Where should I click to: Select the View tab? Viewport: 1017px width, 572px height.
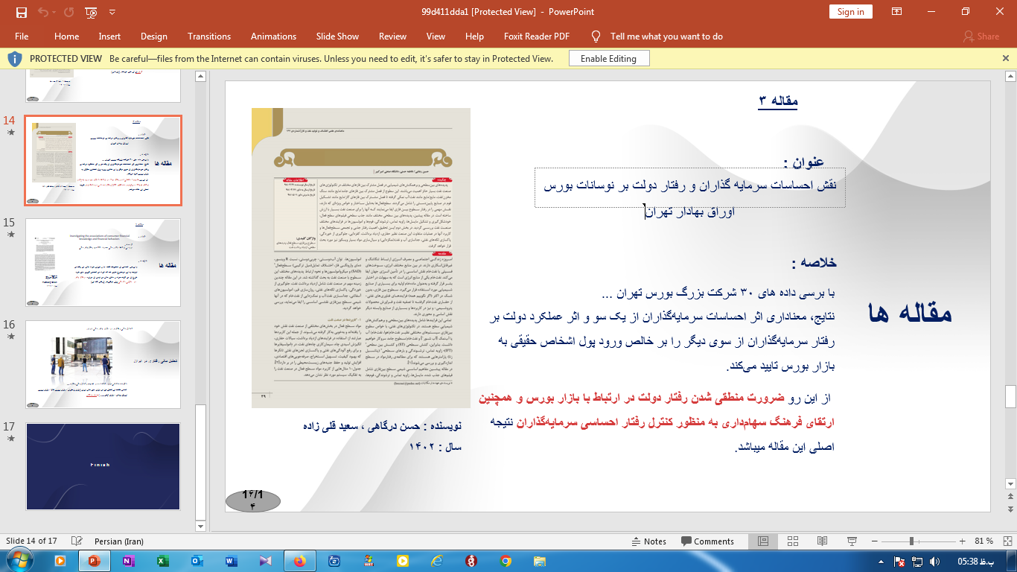(436, 36)
